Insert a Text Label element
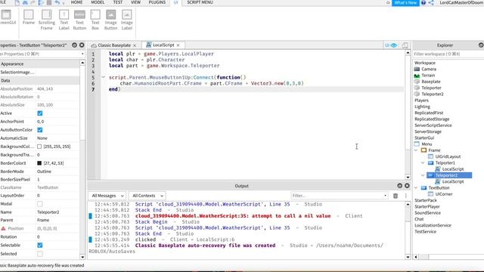The height and width of the screenshot is (272, 484). [x=64, y=20]
